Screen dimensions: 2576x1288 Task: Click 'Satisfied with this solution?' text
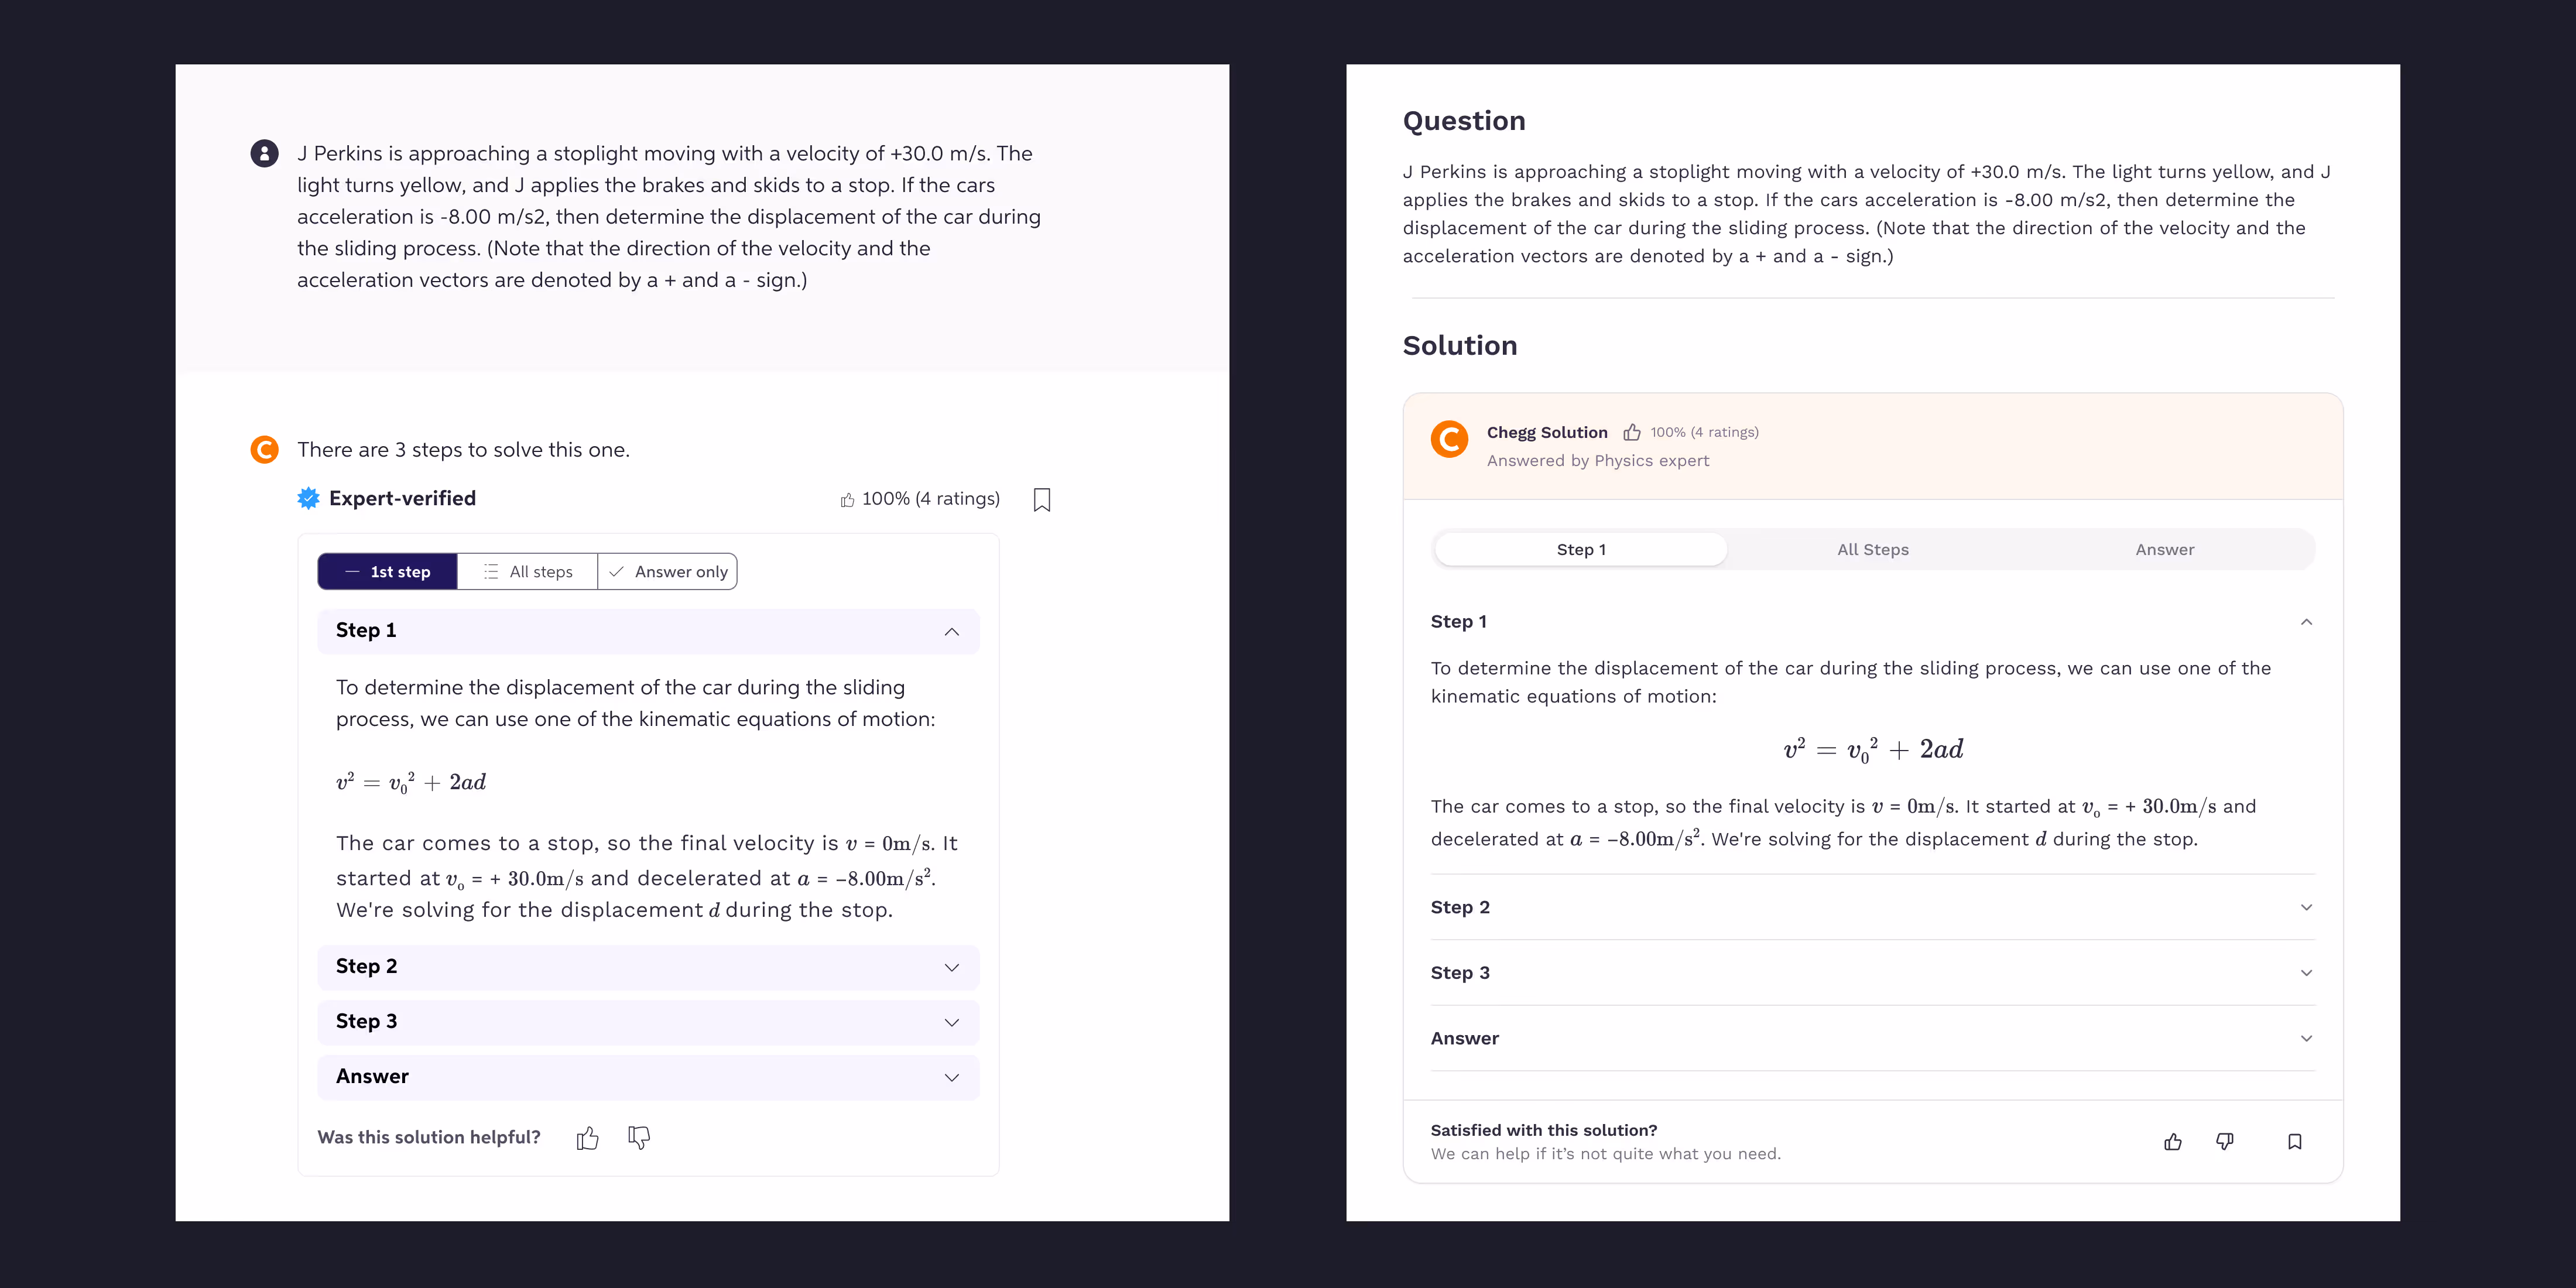click(x=1544, y=1131)
